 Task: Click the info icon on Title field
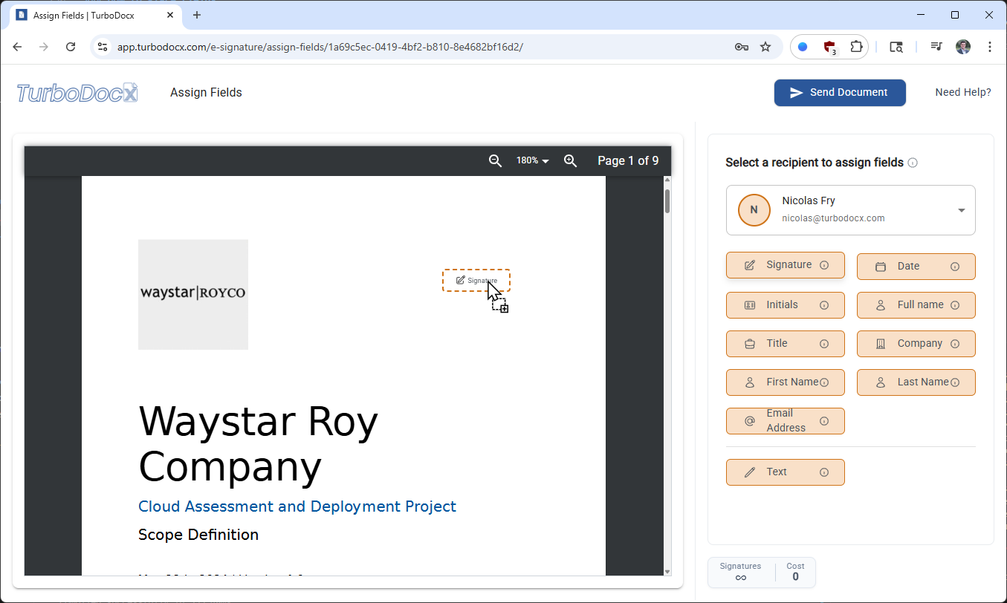point(824,344)
